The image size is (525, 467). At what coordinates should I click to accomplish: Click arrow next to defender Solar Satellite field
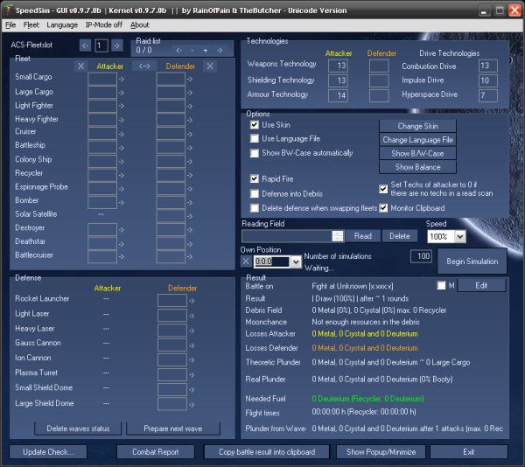pyautogui.click(x=190, y=216)
